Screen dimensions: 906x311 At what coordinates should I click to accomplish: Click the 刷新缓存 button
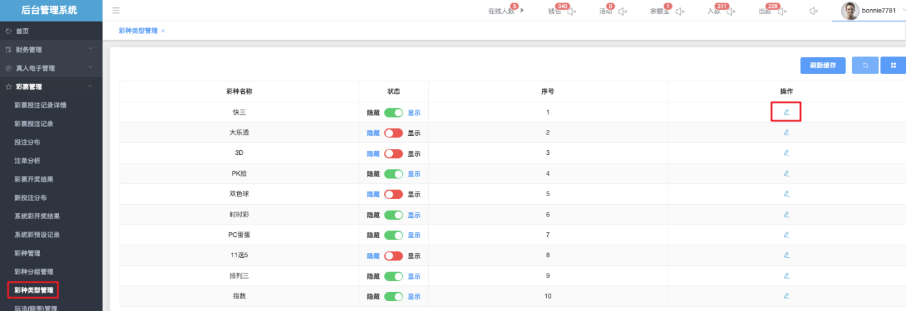coord(823,66)
